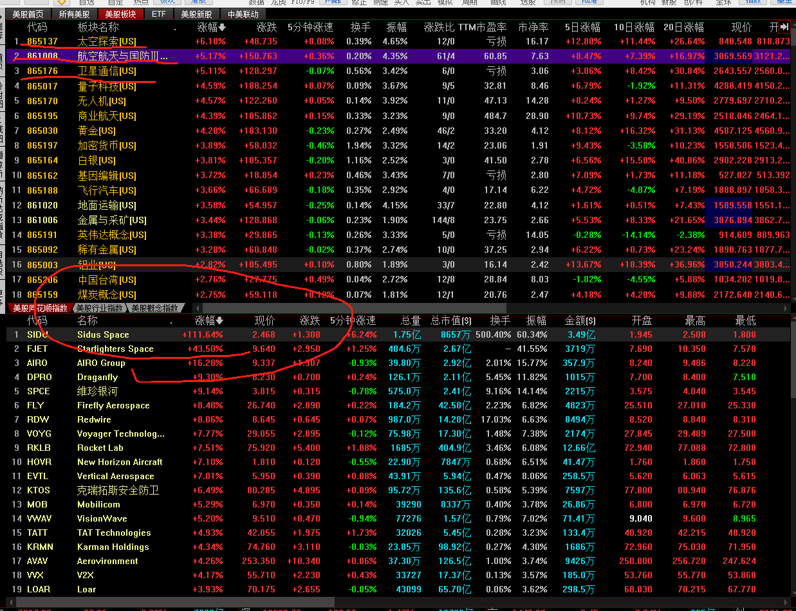Select the Sidus Space stock row

click(x=398, y=334)
